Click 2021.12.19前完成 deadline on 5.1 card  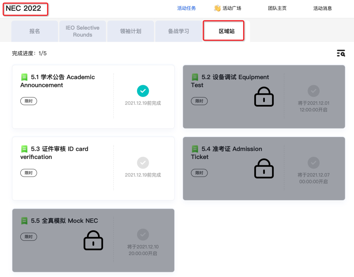tap(143, 103)
